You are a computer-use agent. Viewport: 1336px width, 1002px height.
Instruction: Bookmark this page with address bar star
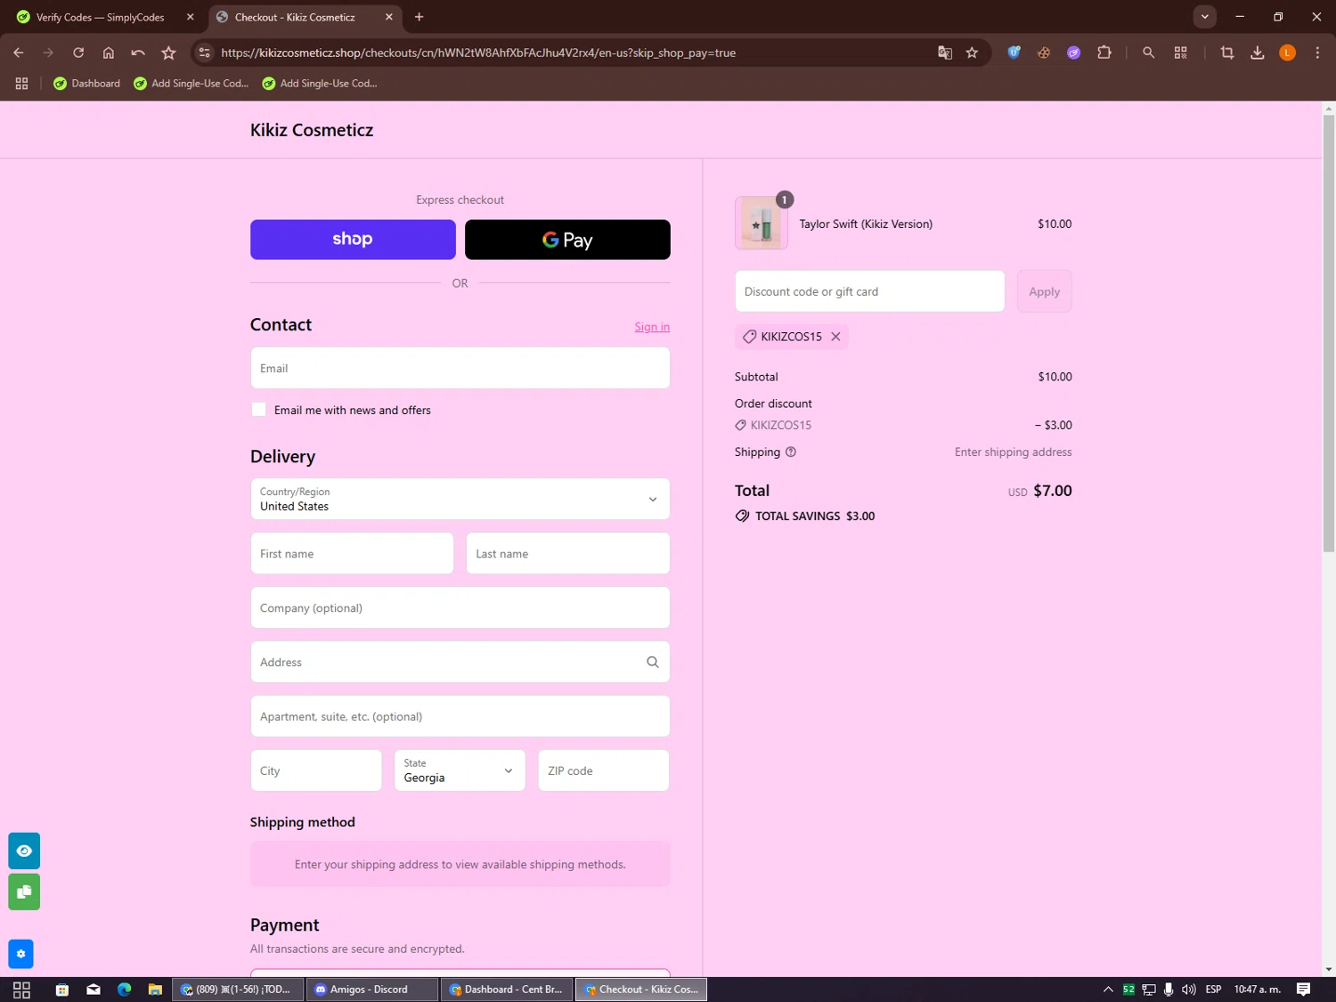coord(972,53)
